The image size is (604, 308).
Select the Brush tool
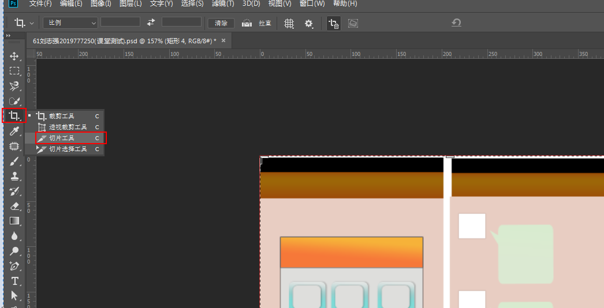pos(14,161)
